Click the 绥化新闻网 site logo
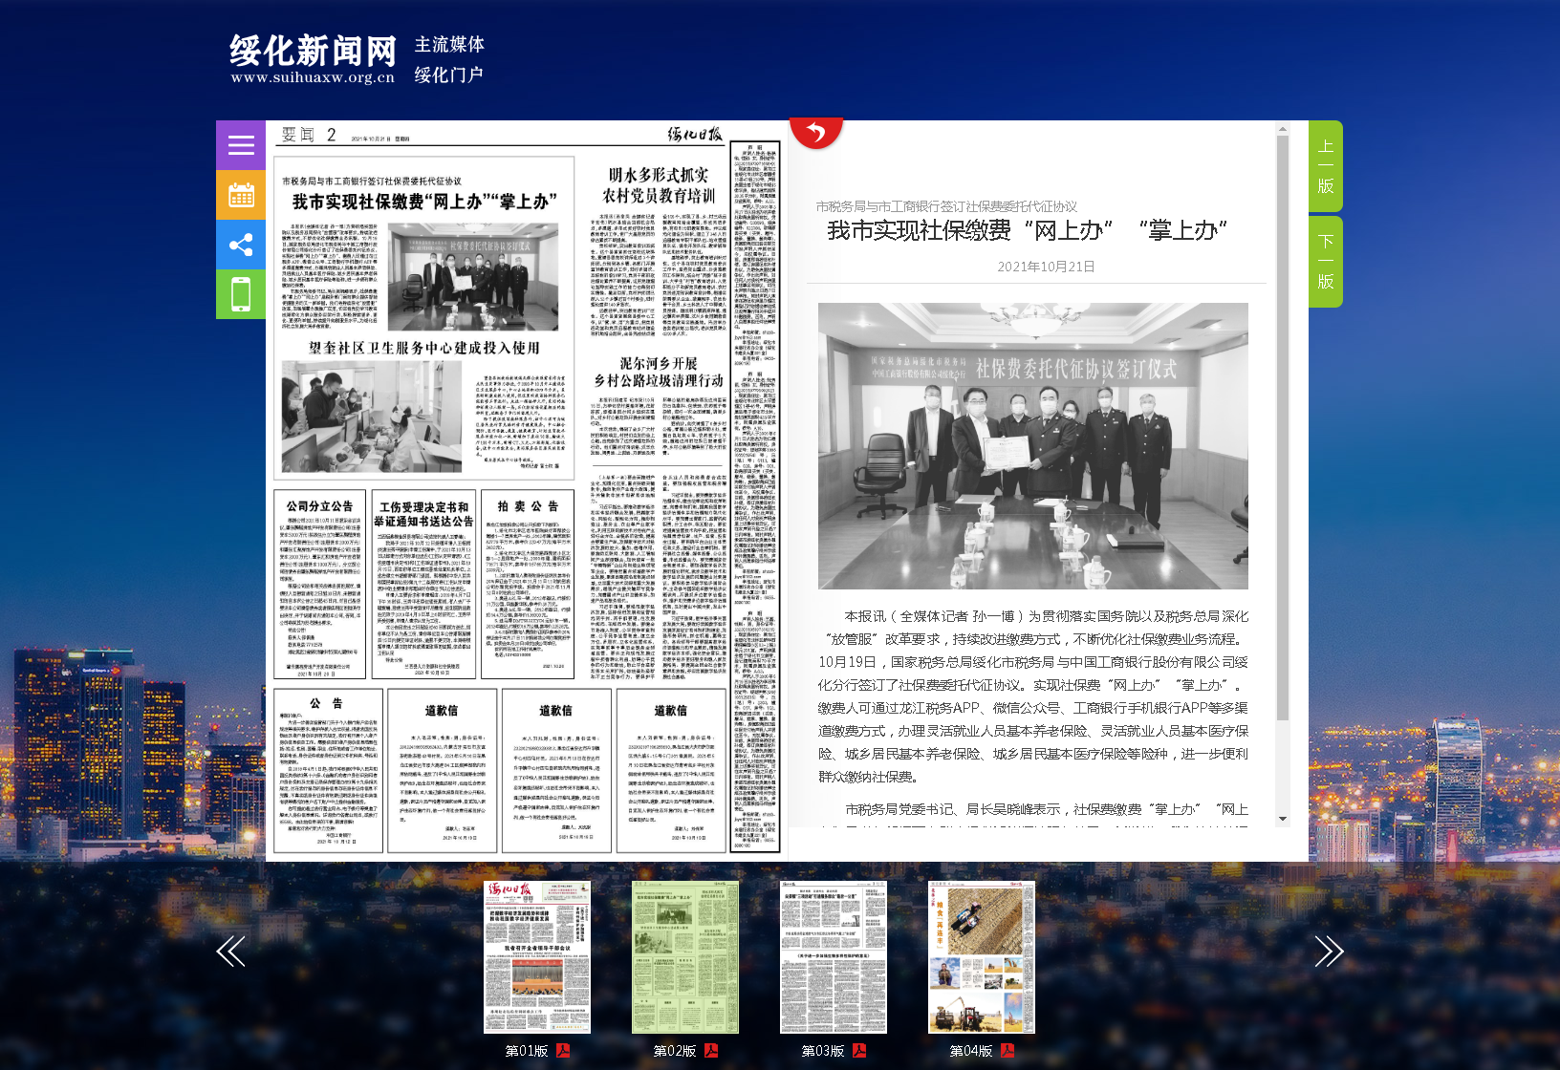 pos(313,58)
